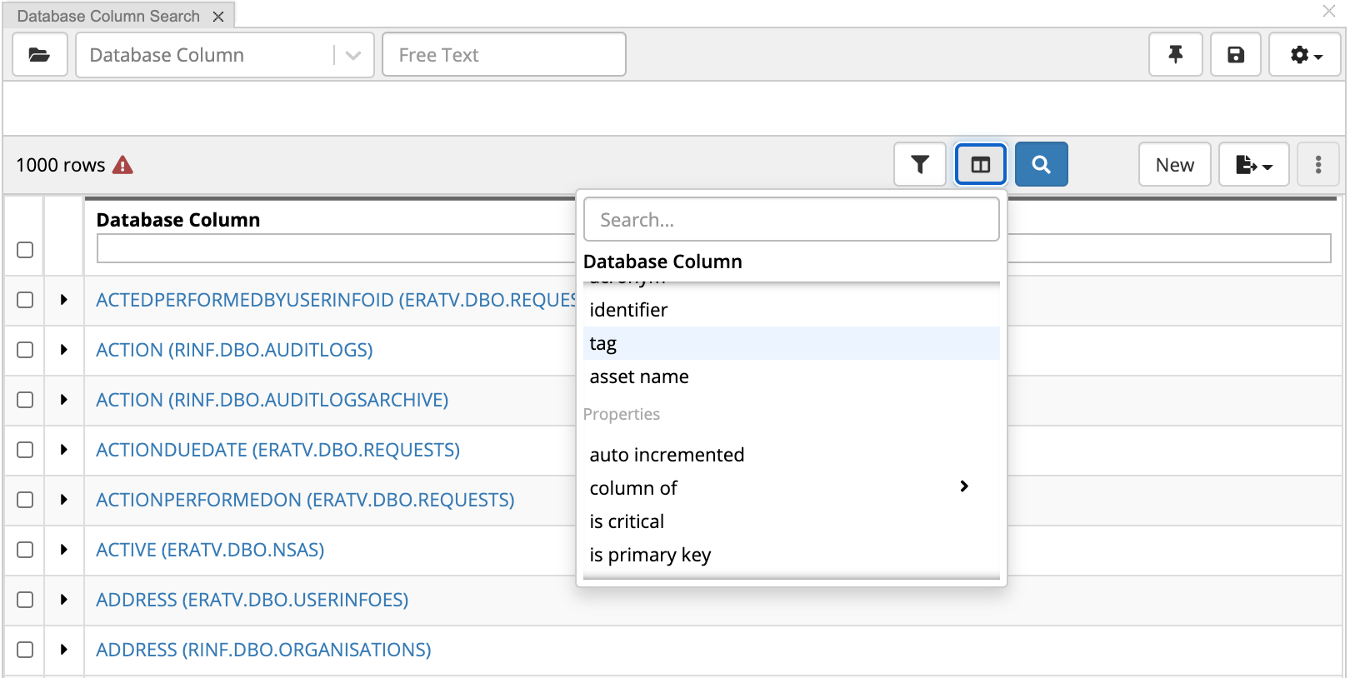Click the column Search... field

[x=791, y=220]
